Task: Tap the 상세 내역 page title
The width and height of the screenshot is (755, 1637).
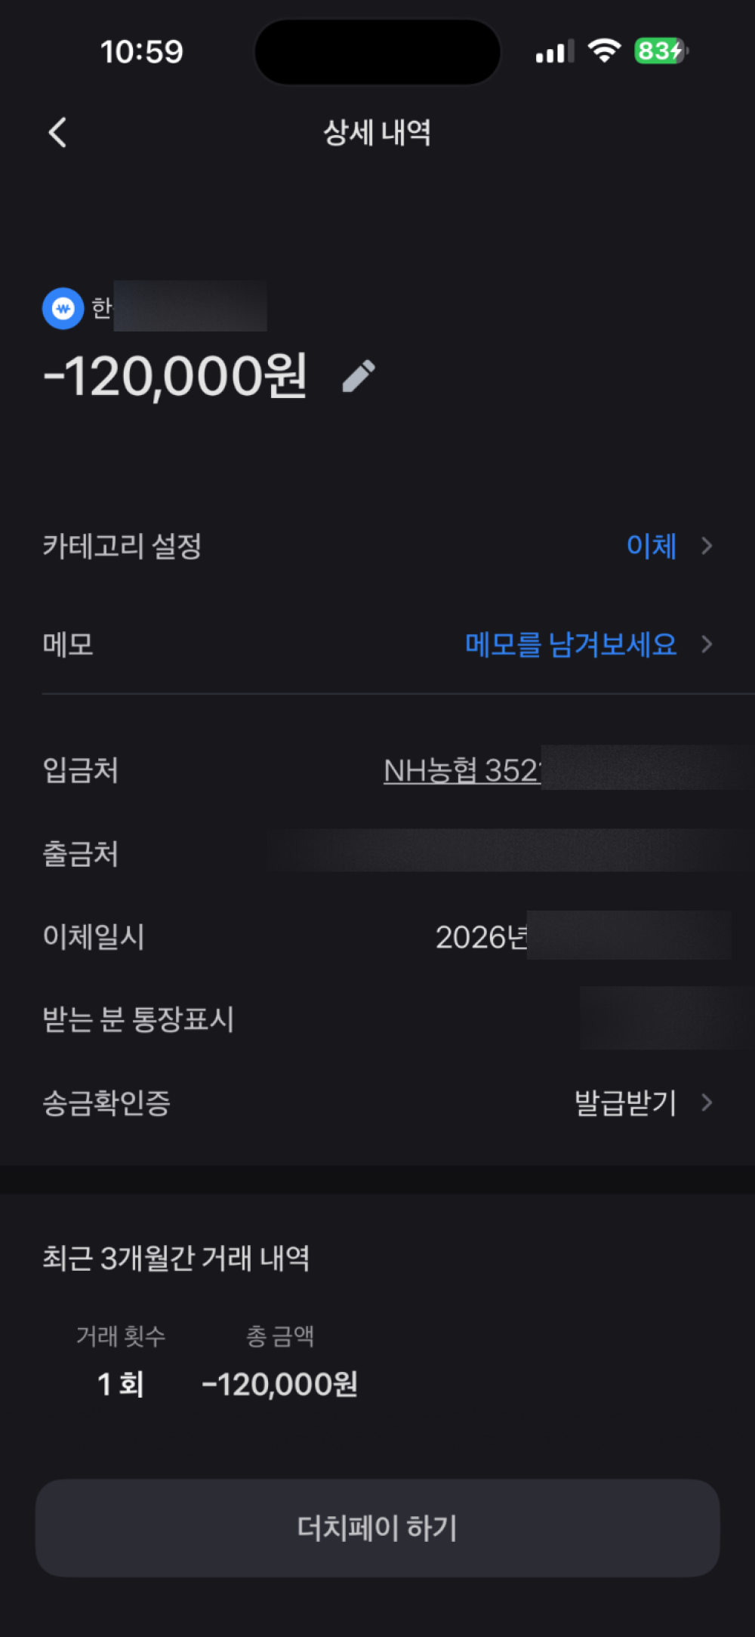Action: tap(377, 133)
